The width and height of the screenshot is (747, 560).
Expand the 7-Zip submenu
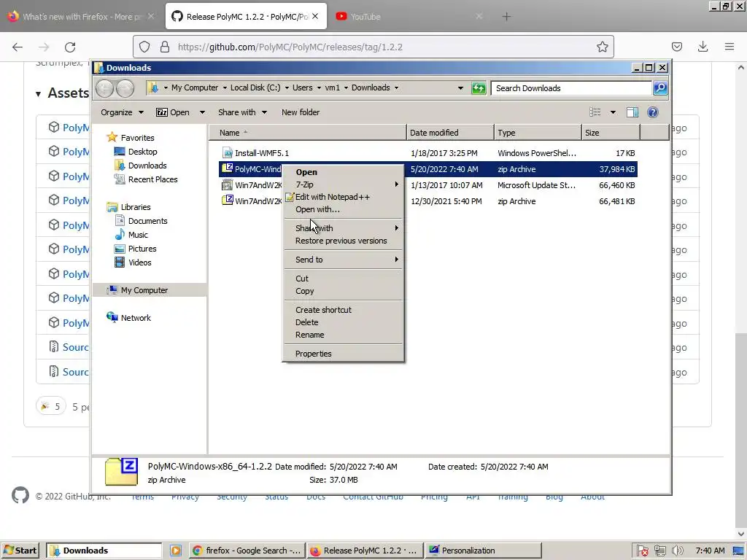click(x=343, y=184)
